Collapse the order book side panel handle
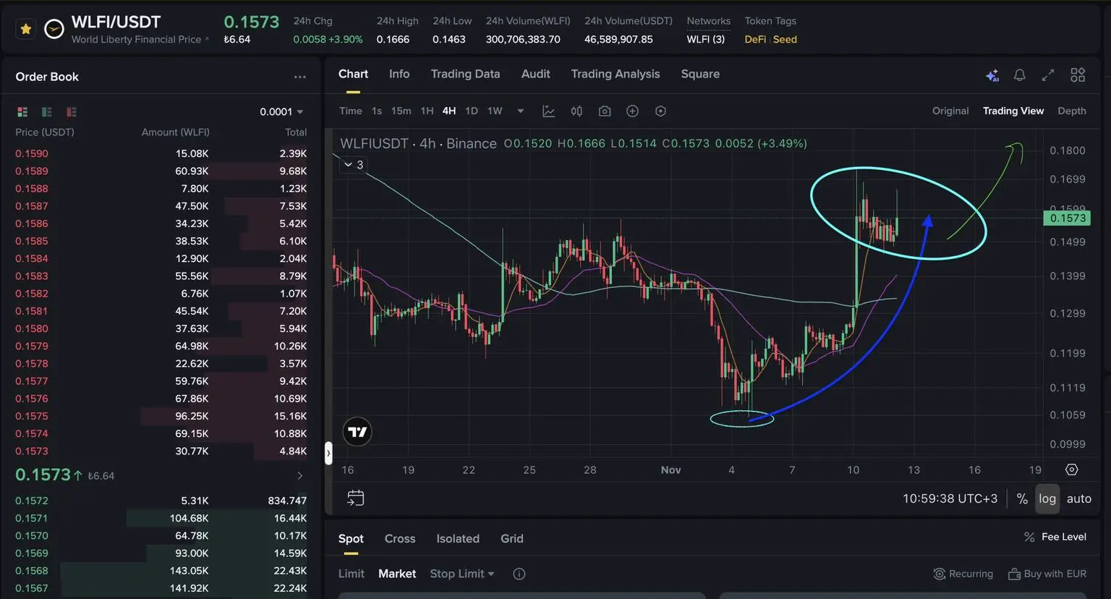1111x599 pixels. click(x=328, y=453)
